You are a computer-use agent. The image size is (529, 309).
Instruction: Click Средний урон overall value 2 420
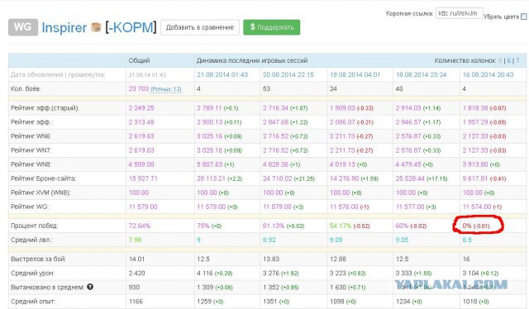(x=136, y=273)
